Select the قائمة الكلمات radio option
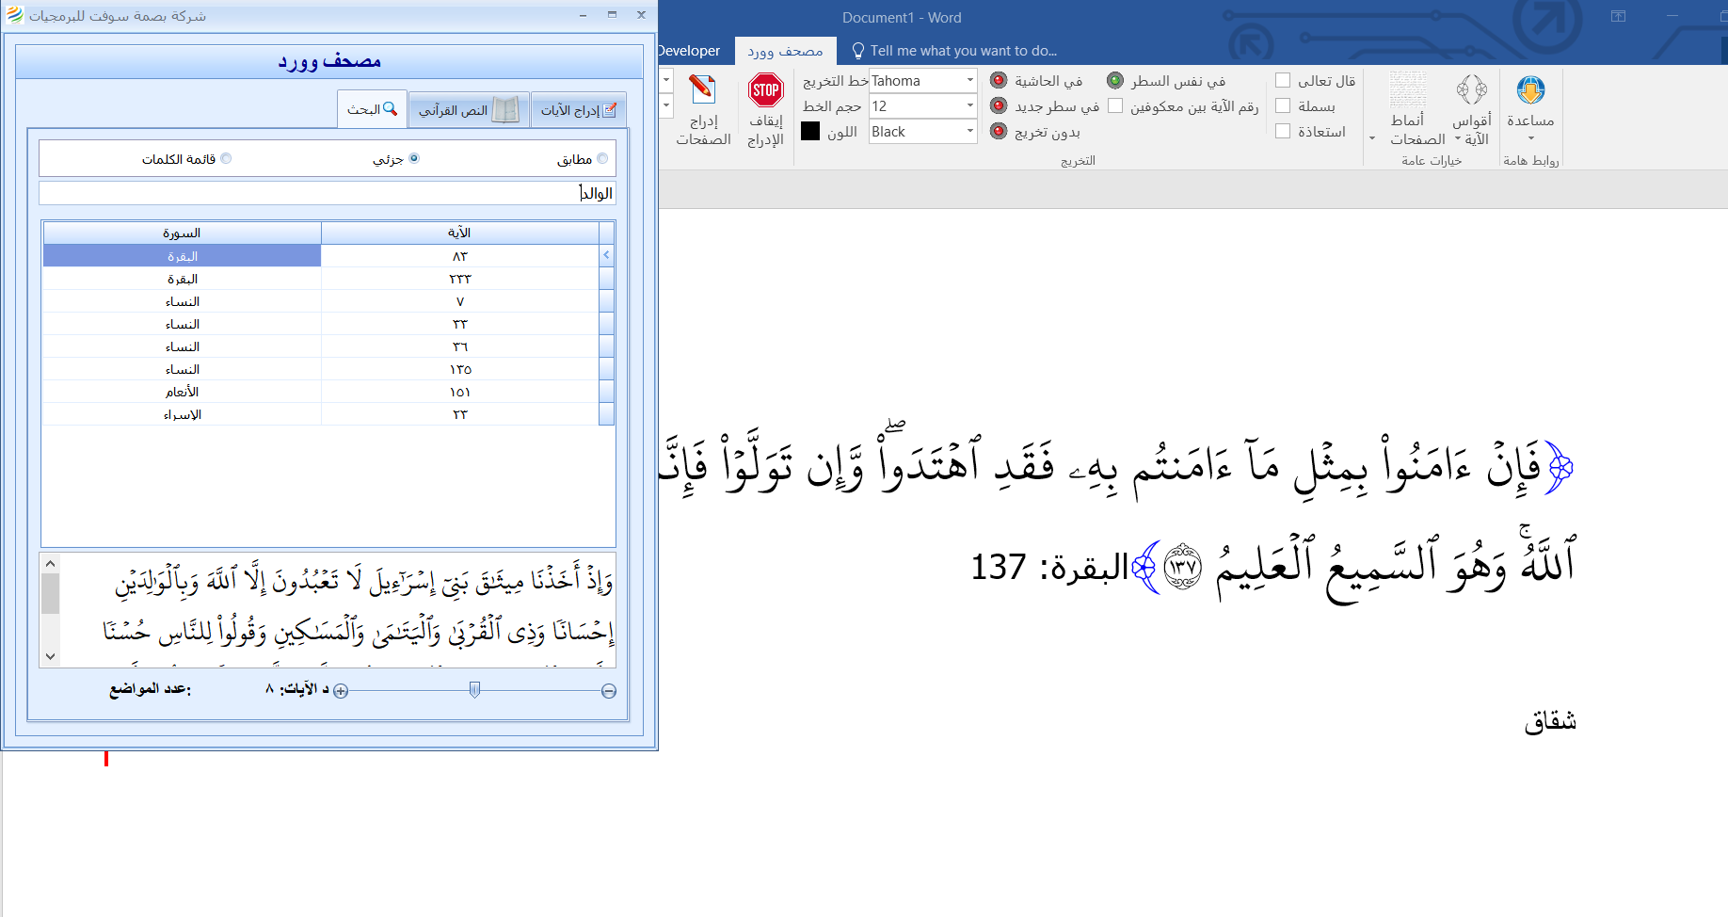The height and width of the screenshot is (917, 1728). [226, 158]
